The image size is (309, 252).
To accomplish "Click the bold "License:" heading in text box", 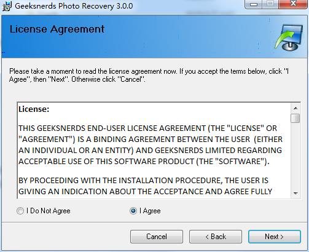I will [34, 109].
